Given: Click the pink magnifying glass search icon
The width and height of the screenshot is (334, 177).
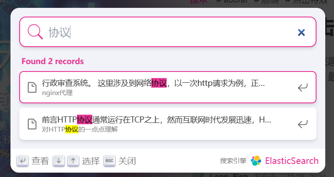Looking at the screenshot, I should tap(35, 32).
